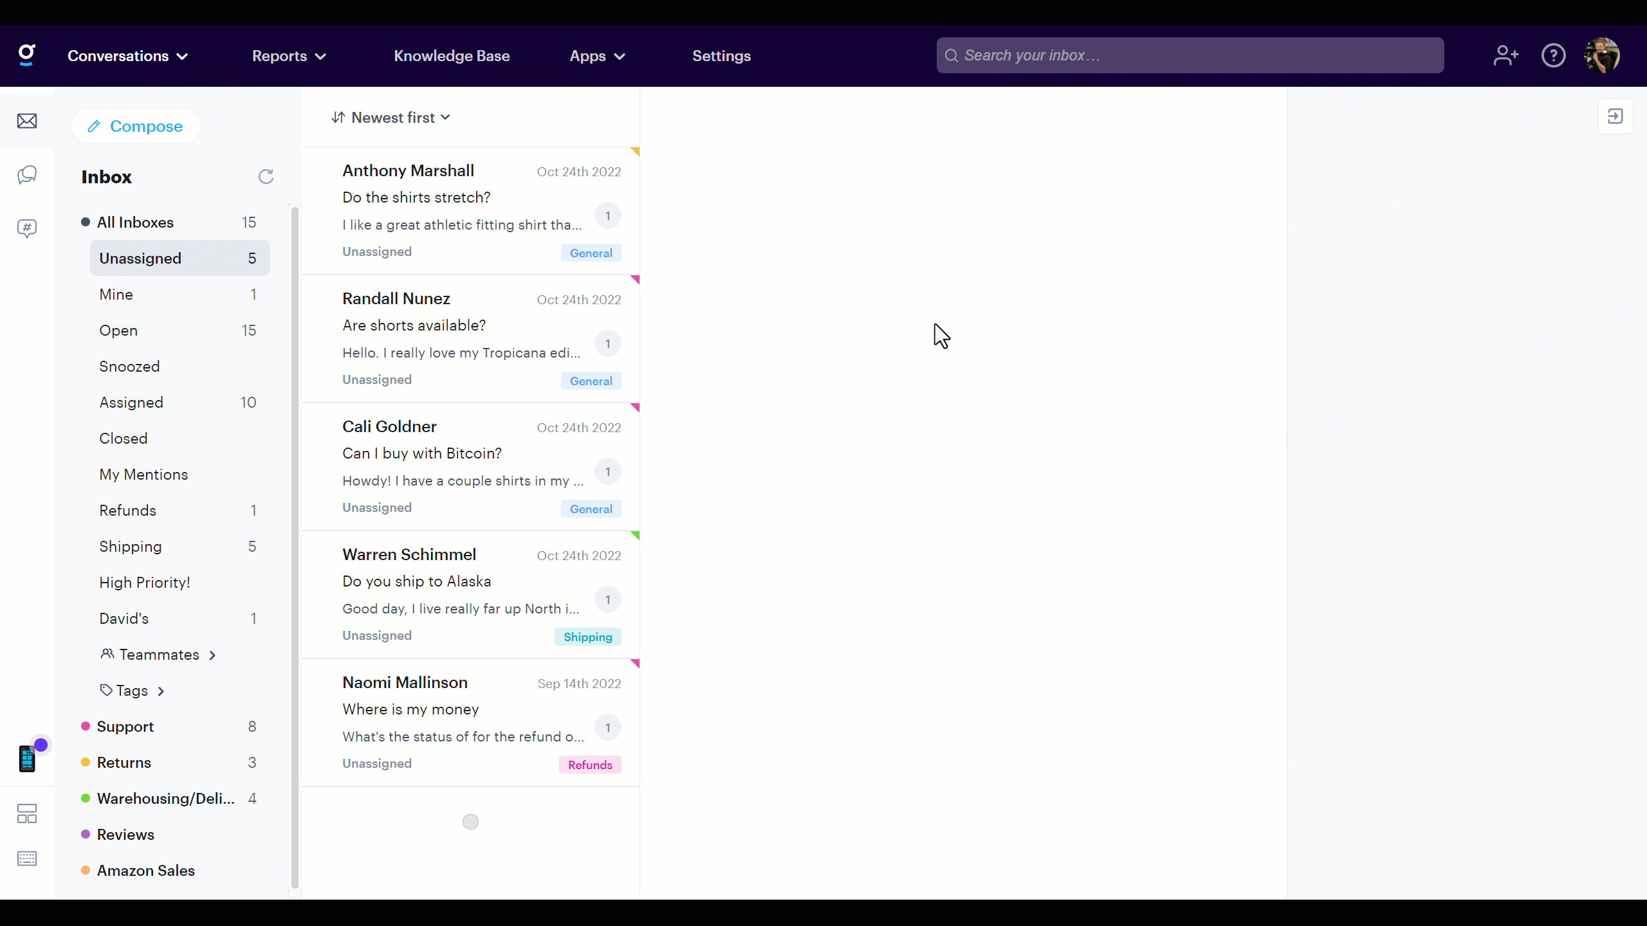Click the mail inbox icon in left rail
The height and width of the screenshot is (926, 1647).
[x=27, y=121]
